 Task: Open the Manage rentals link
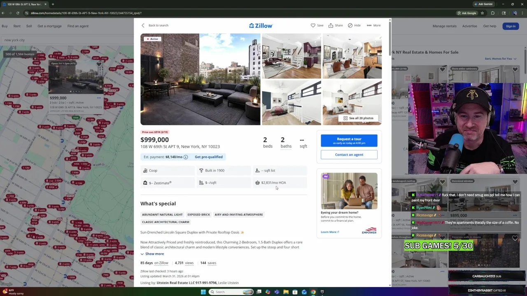444,26
